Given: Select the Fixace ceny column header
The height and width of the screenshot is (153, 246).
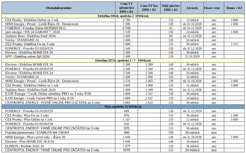Looking at the screenshot, I should [x=214, y=8].
